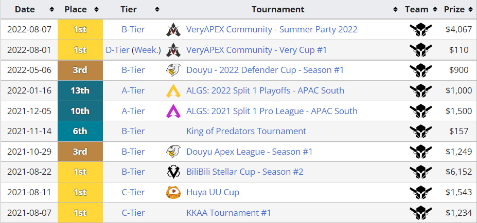Sort by Team using its sort arrows
Image resolution: width=477 pixels, height=223 pixels.
(435, 9)
